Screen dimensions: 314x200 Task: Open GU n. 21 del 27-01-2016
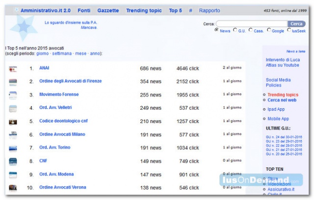coord(284,150)
